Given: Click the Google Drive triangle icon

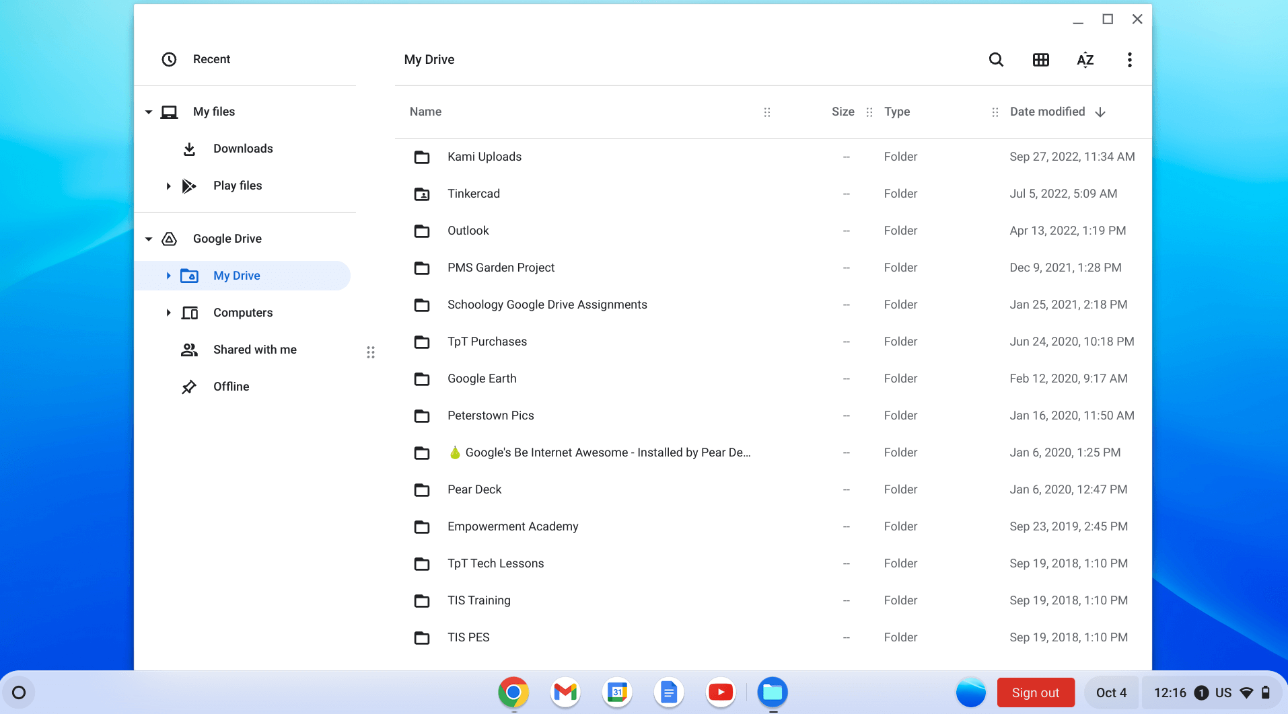Looking at the screenshot, I should [x=169, y=239].
